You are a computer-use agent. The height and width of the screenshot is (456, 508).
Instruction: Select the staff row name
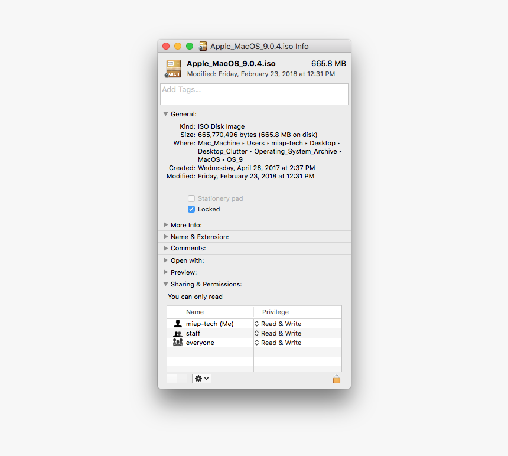(193, 333)
